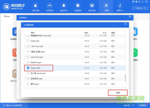The height and width of the screenshot is (108, 150).
Task: Open 教程中心 tutorial center
Action: tap(120, 7)
